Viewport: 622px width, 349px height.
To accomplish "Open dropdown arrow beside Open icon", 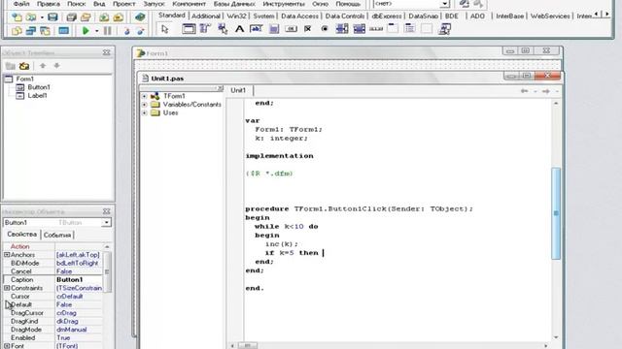I will click(42, 17).
